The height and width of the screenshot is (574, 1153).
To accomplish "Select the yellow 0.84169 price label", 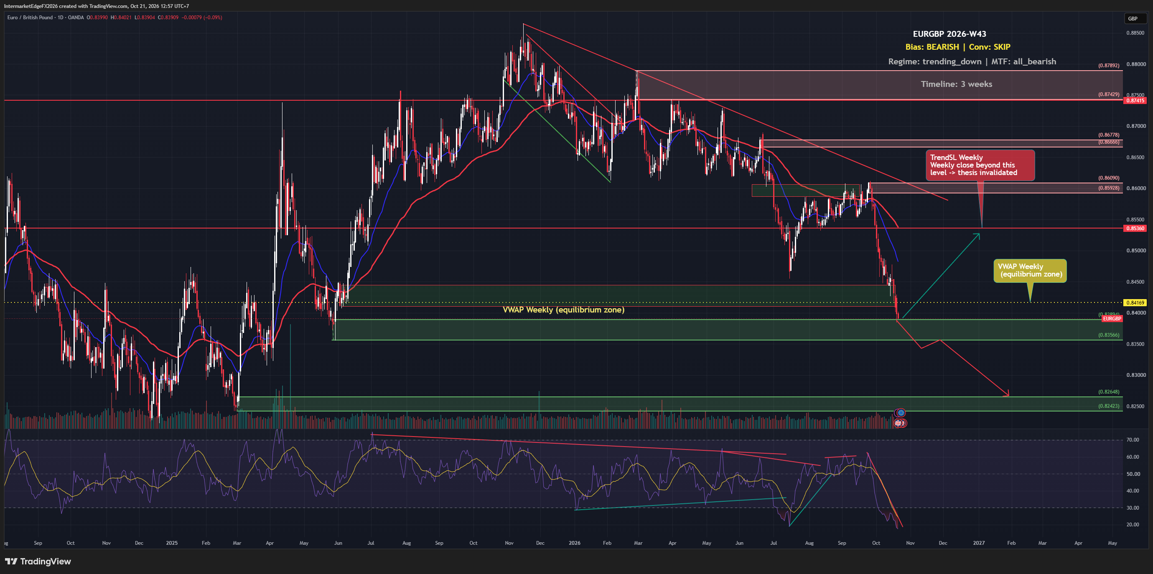I will (x=1135, y=302).
